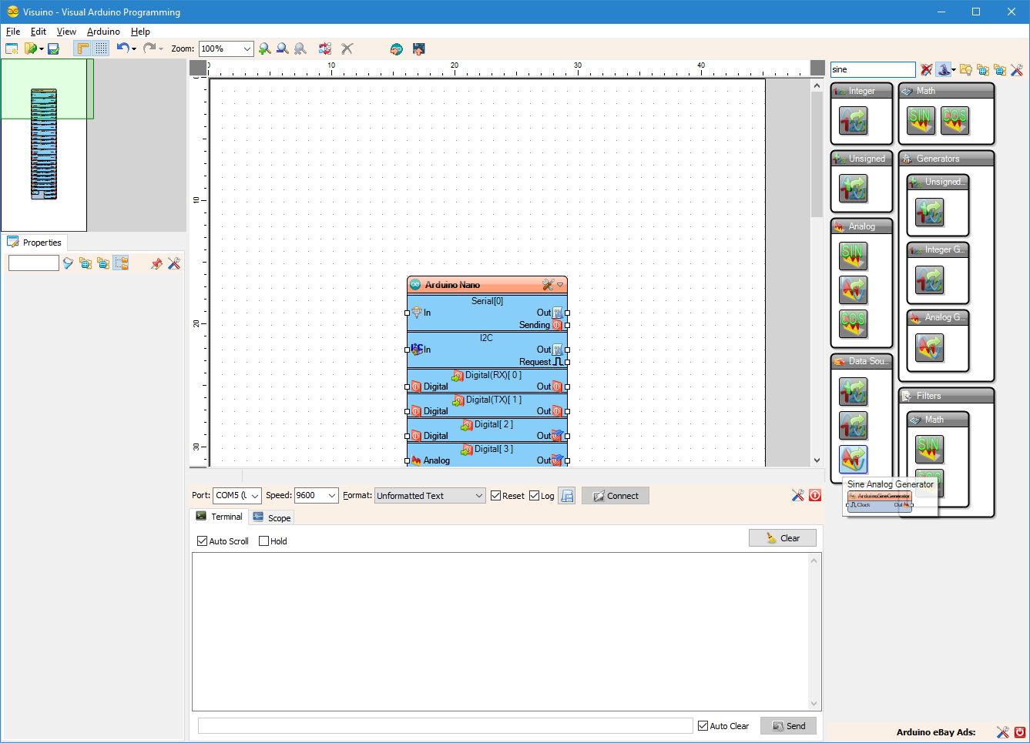Open the Arduino menu
This screenshot has width=1030, height=743.
pyautogui.click(x=103, y=32)
